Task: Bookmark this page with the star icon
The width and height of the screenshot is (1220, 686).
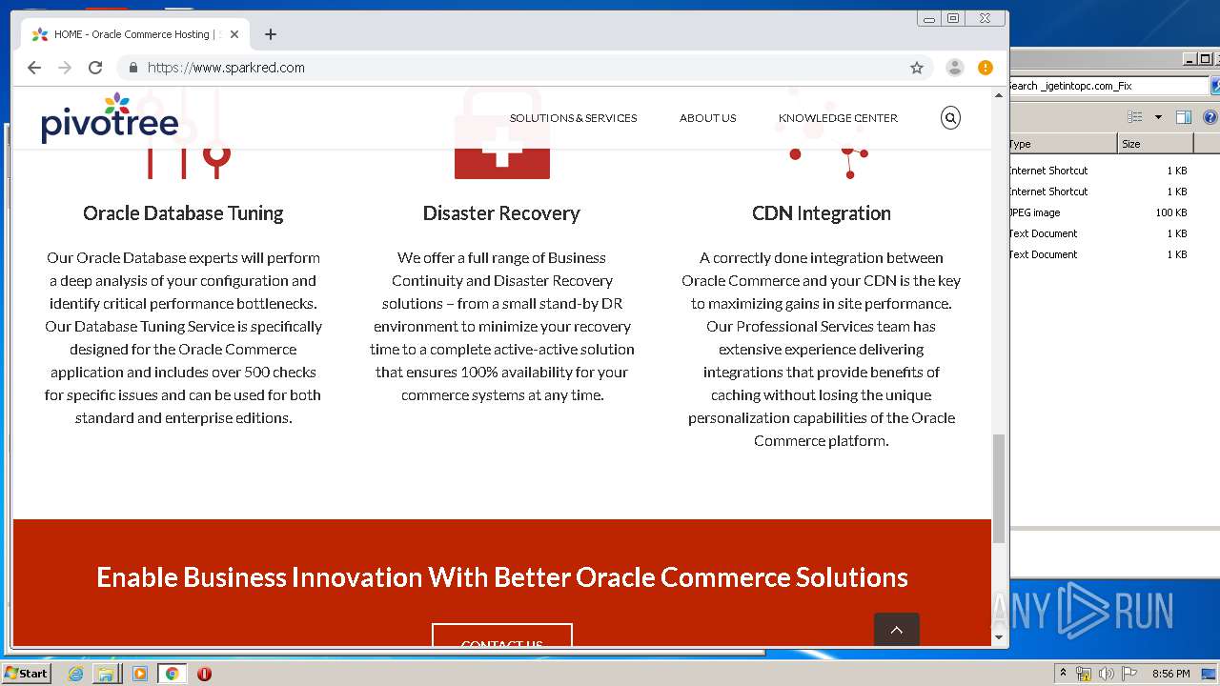Action: [917, 68]
